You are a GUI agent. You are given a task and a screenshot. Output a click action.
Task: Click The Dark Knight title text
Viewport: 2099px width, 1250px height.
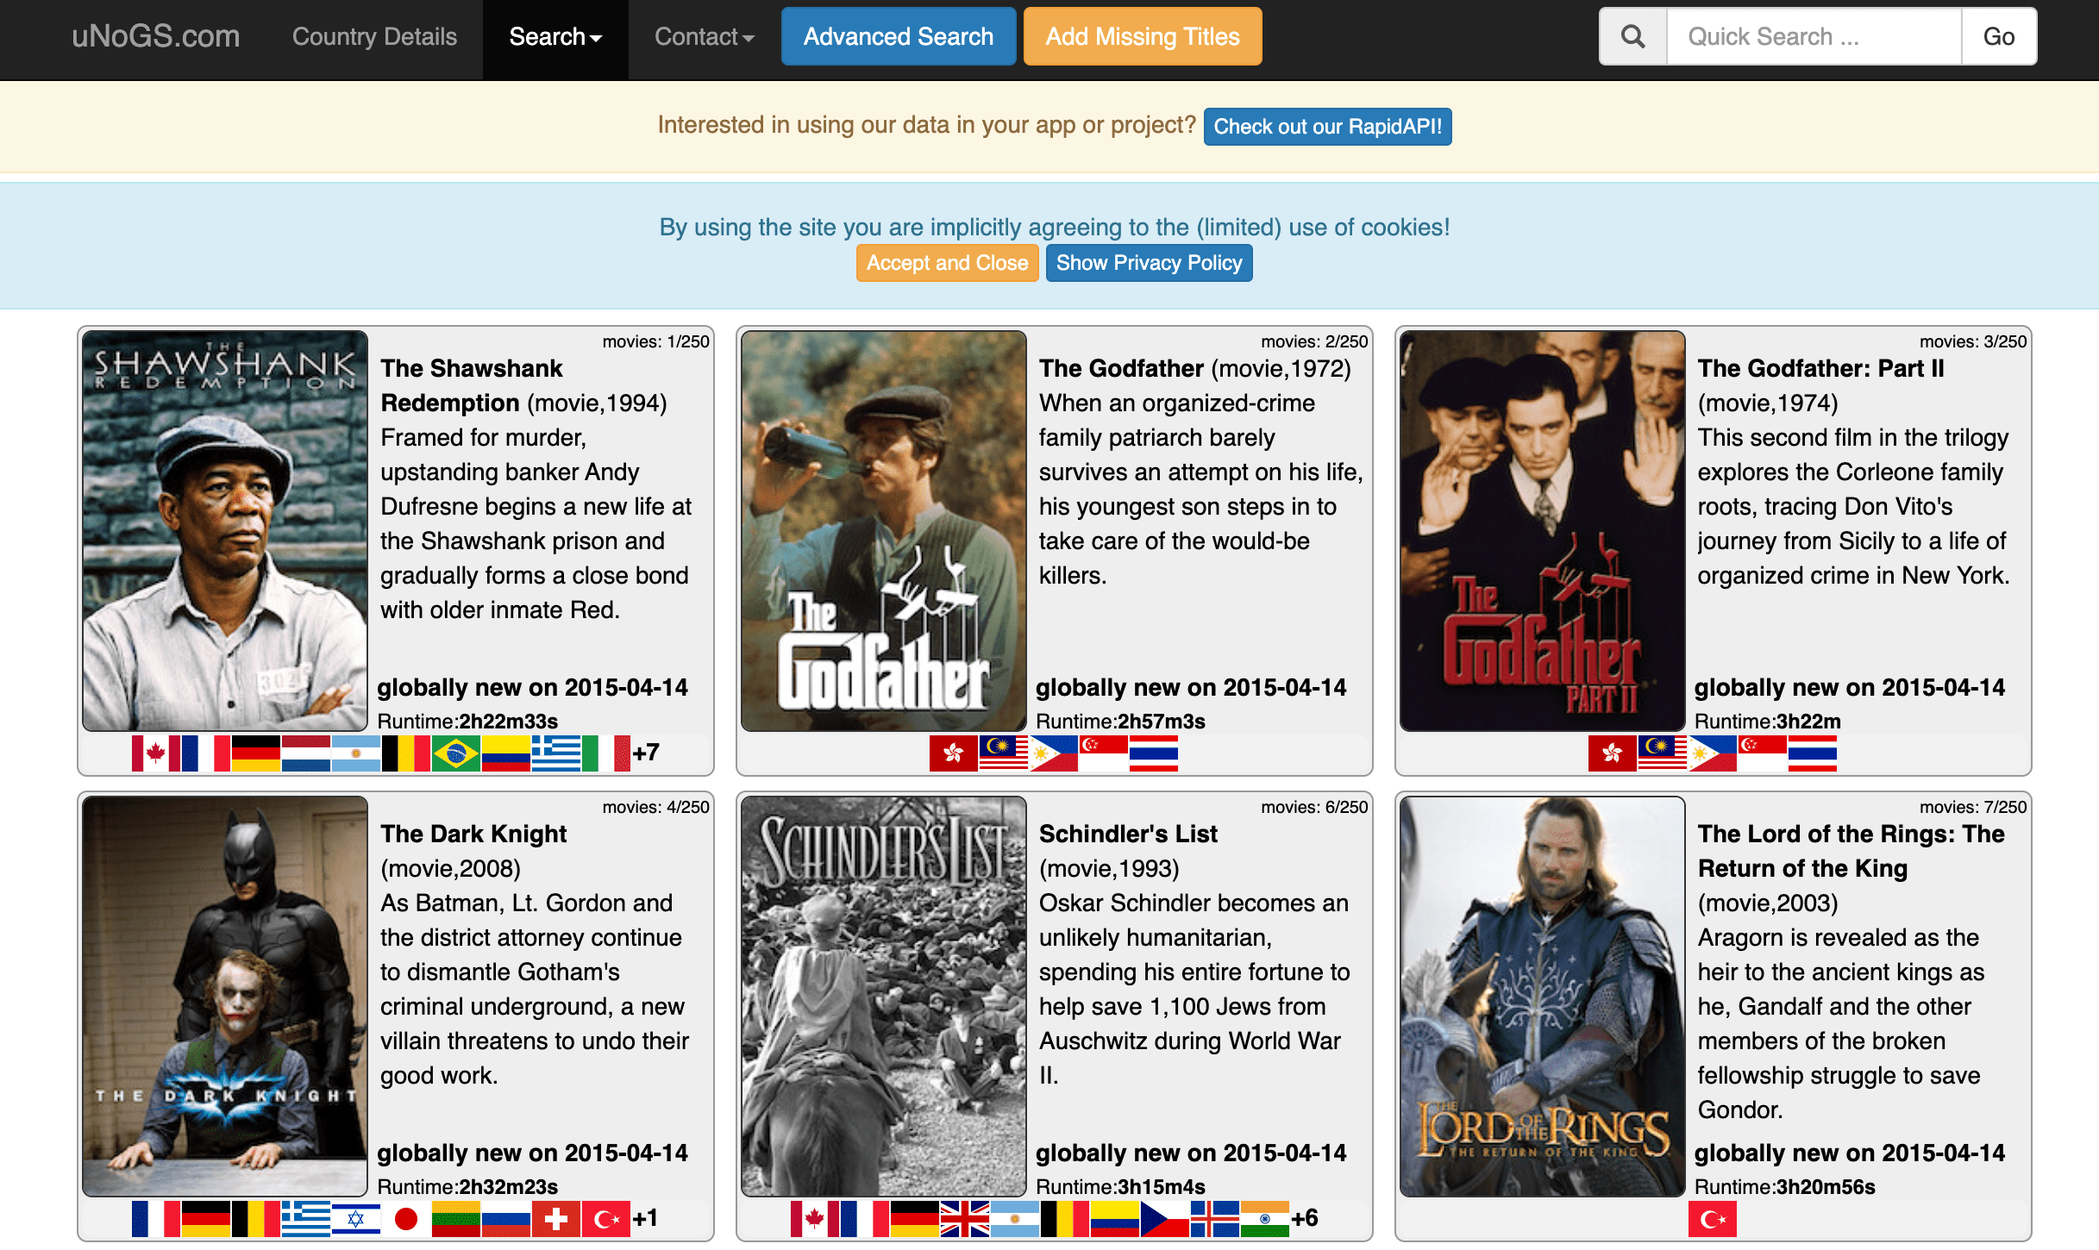[473, 834]
